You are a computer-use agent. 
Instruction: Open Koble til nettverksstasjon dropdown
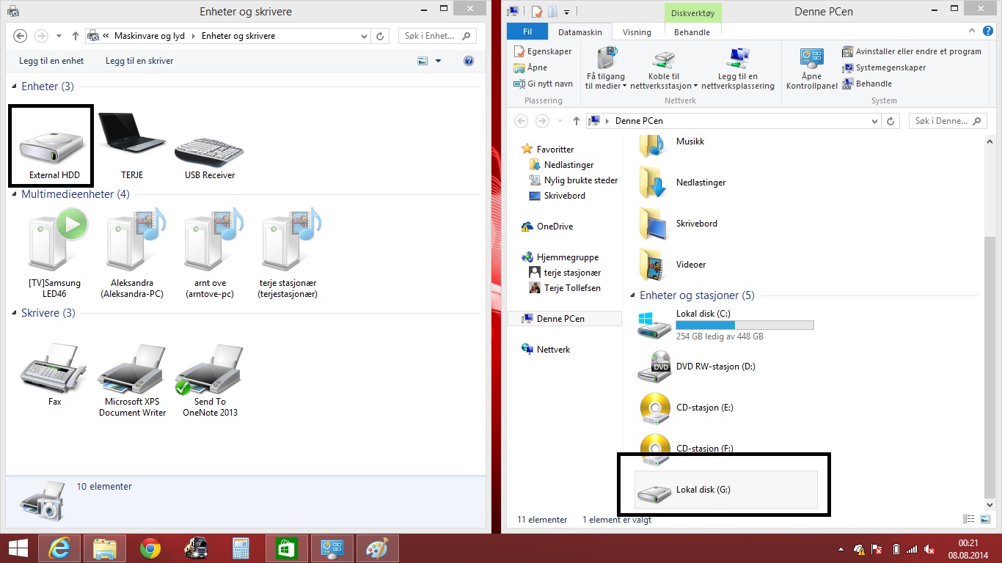click(x=664, y=69)
